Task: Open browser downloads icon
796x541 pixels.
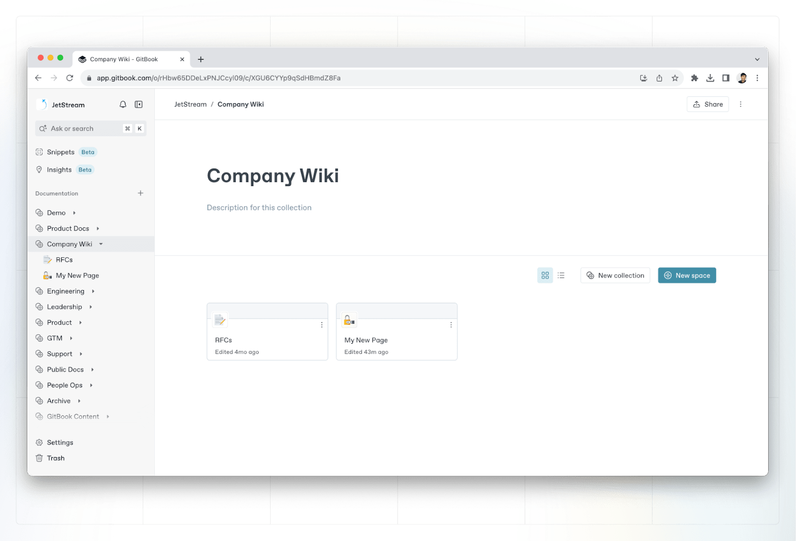Action: click(x=710, y=78)
